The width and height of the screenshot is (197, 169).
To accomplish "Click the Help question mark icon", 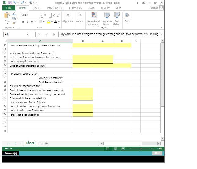I will click(138, 3).
